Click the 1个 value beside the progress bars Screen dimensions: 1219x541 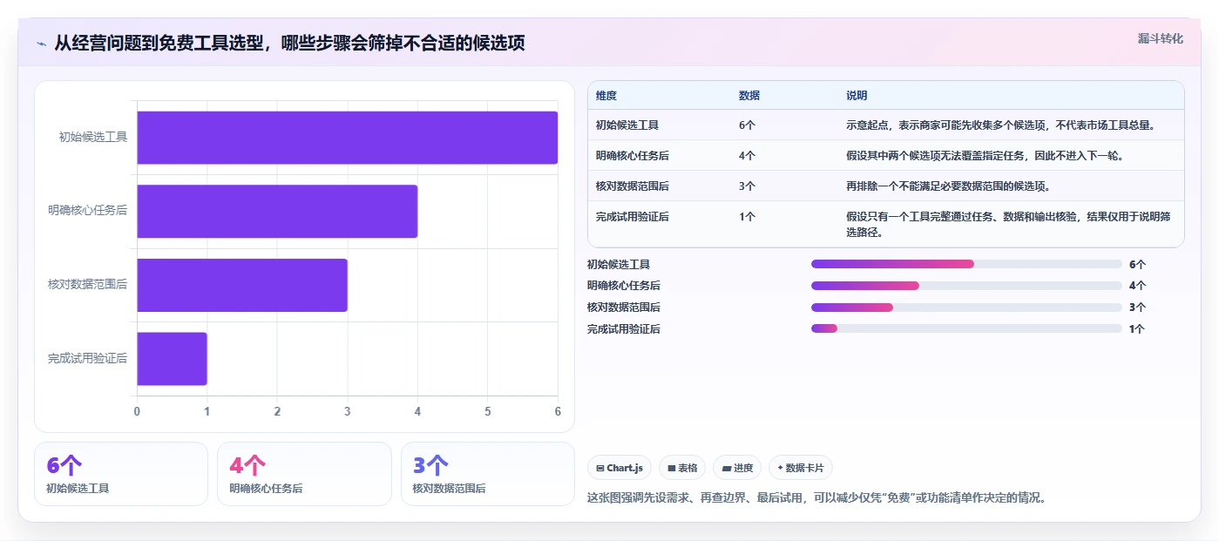pos(1136,329)
